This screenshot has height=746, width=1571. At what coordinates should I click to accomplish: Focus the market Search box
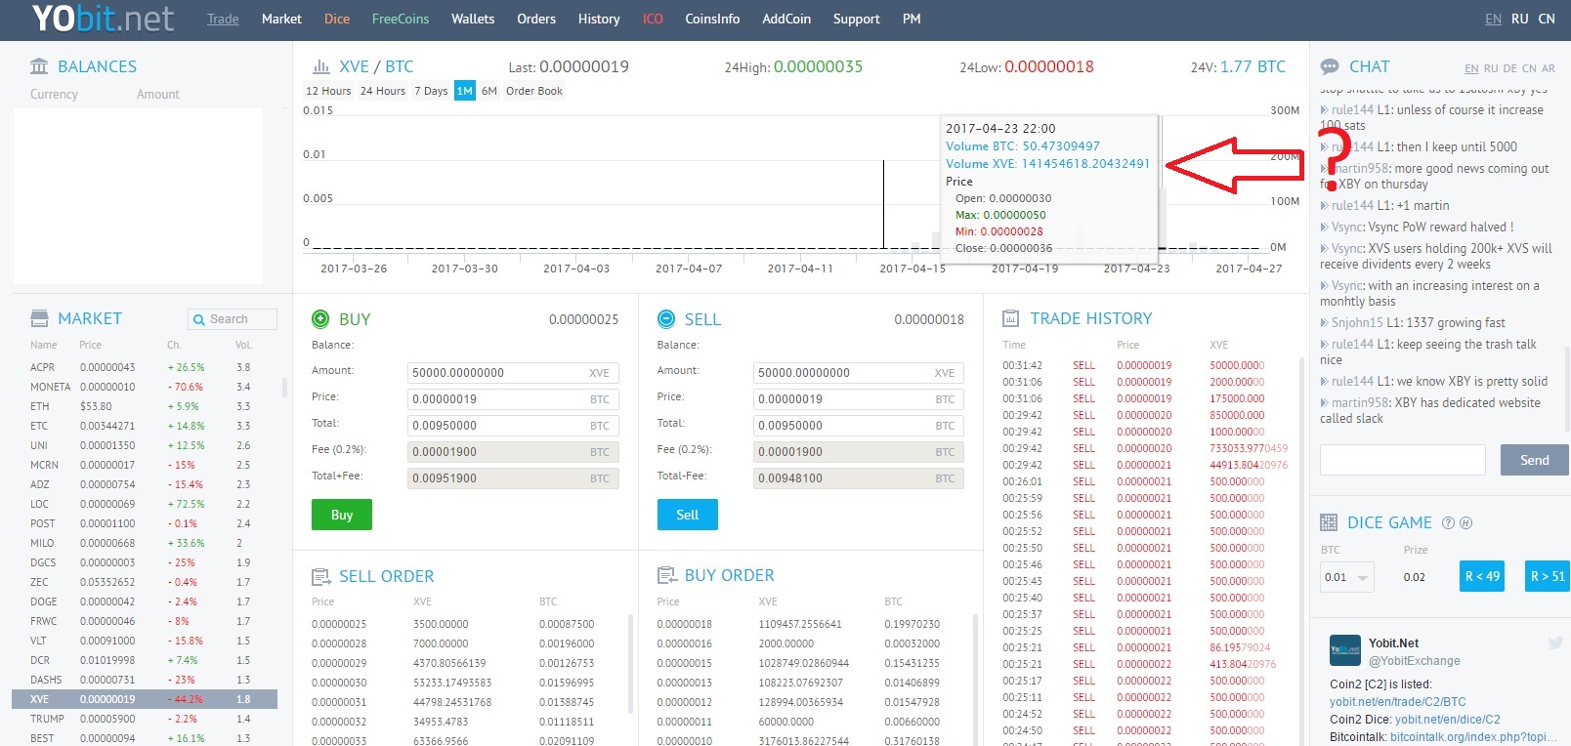click(x=233, y=319)
